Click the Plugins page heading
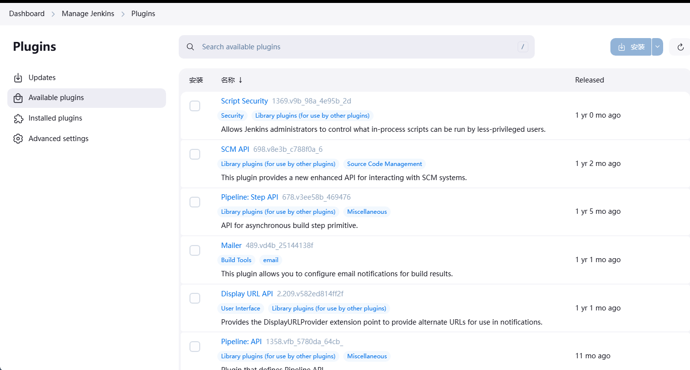This screenshot has width=690, height=370. [35, 47]
